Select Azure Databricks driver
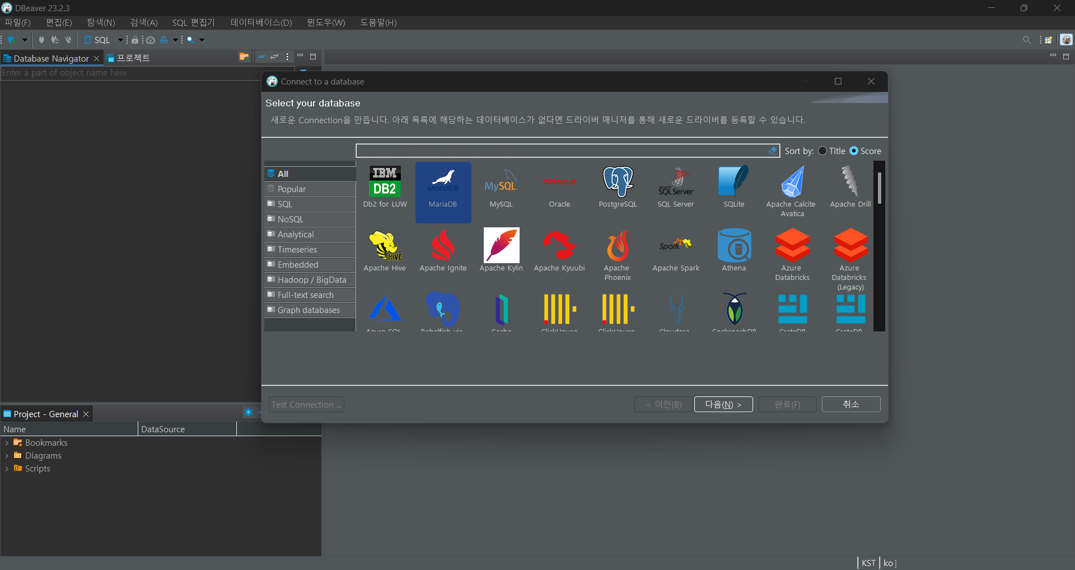Image resolution: width=1075 pixels, height=570 pixels. tap(792, 255)
